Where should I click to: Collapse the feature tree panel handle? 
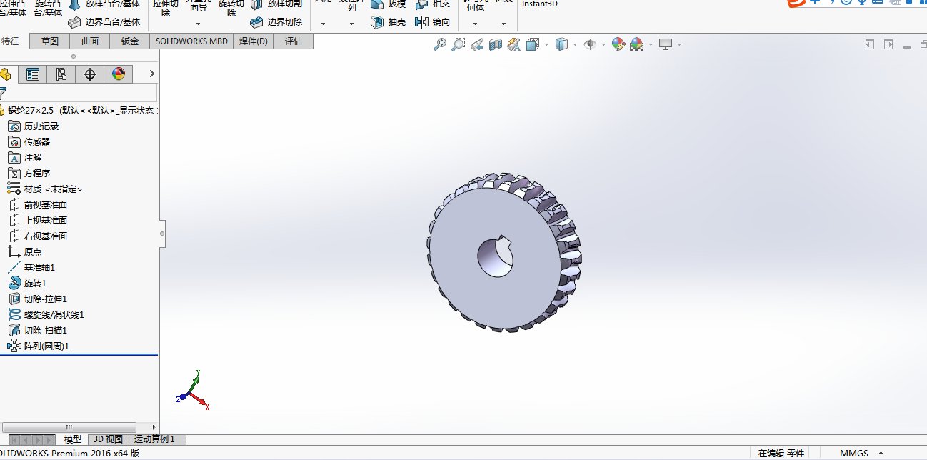pos(162,233)
